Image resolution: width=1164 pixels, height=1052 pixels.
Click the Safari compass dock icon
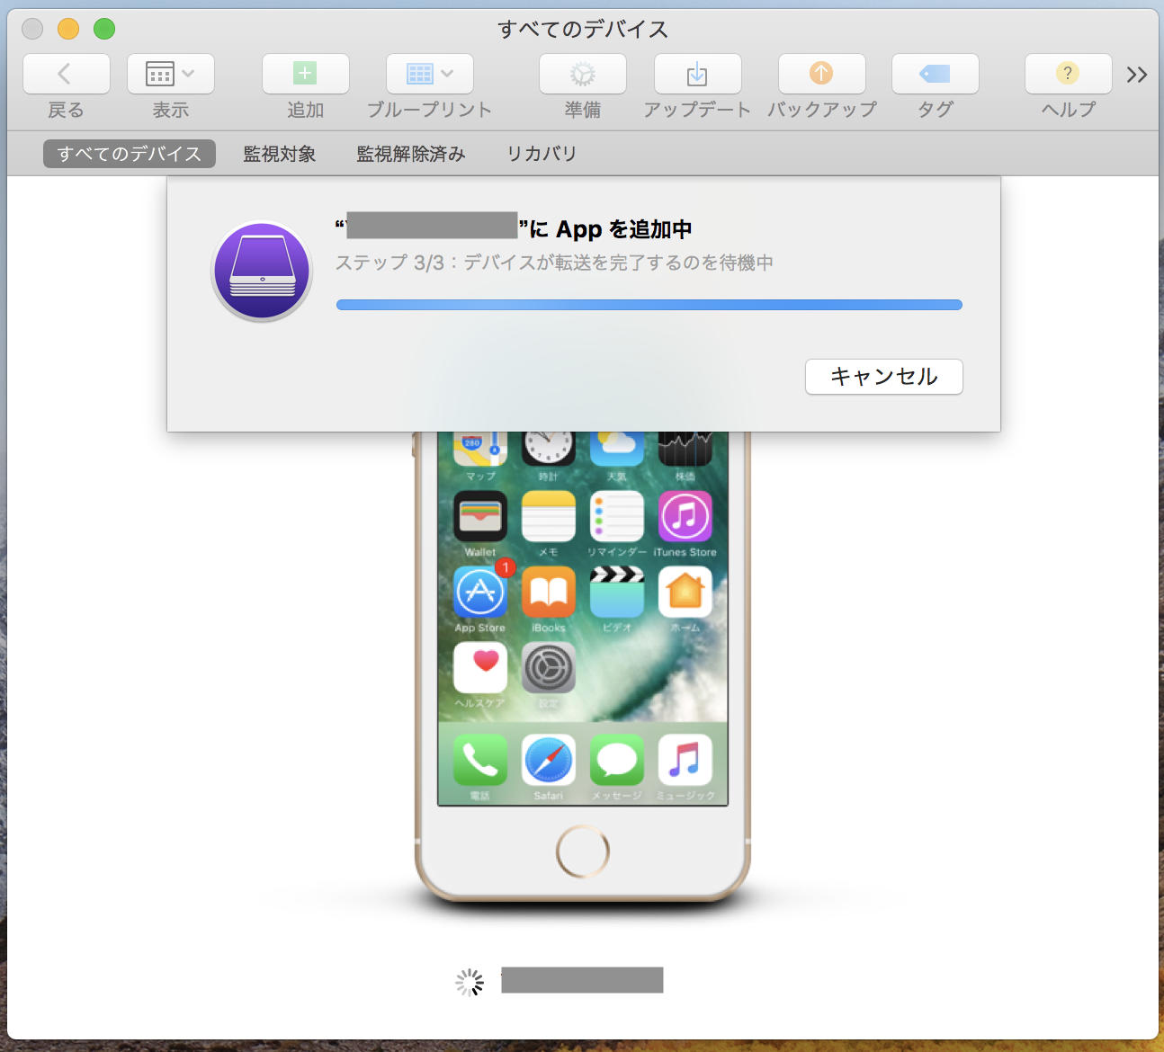pyautogui.click(x=549, y=761)
